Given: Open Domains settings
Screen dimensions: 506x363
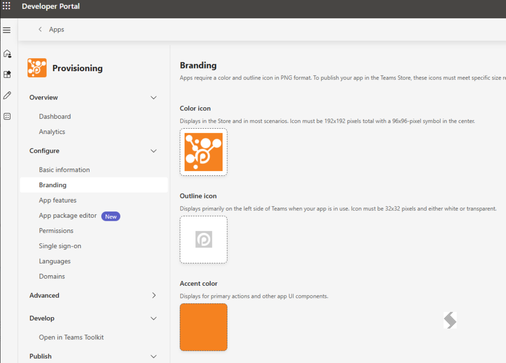Looking at the screenshot, I should pos(52,276).
